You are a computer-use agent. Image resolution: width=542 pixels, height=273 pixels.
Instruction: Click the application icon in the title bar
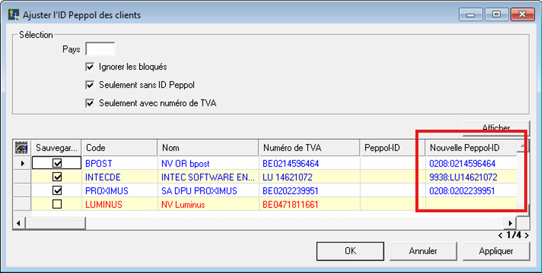tap(14, 15)
